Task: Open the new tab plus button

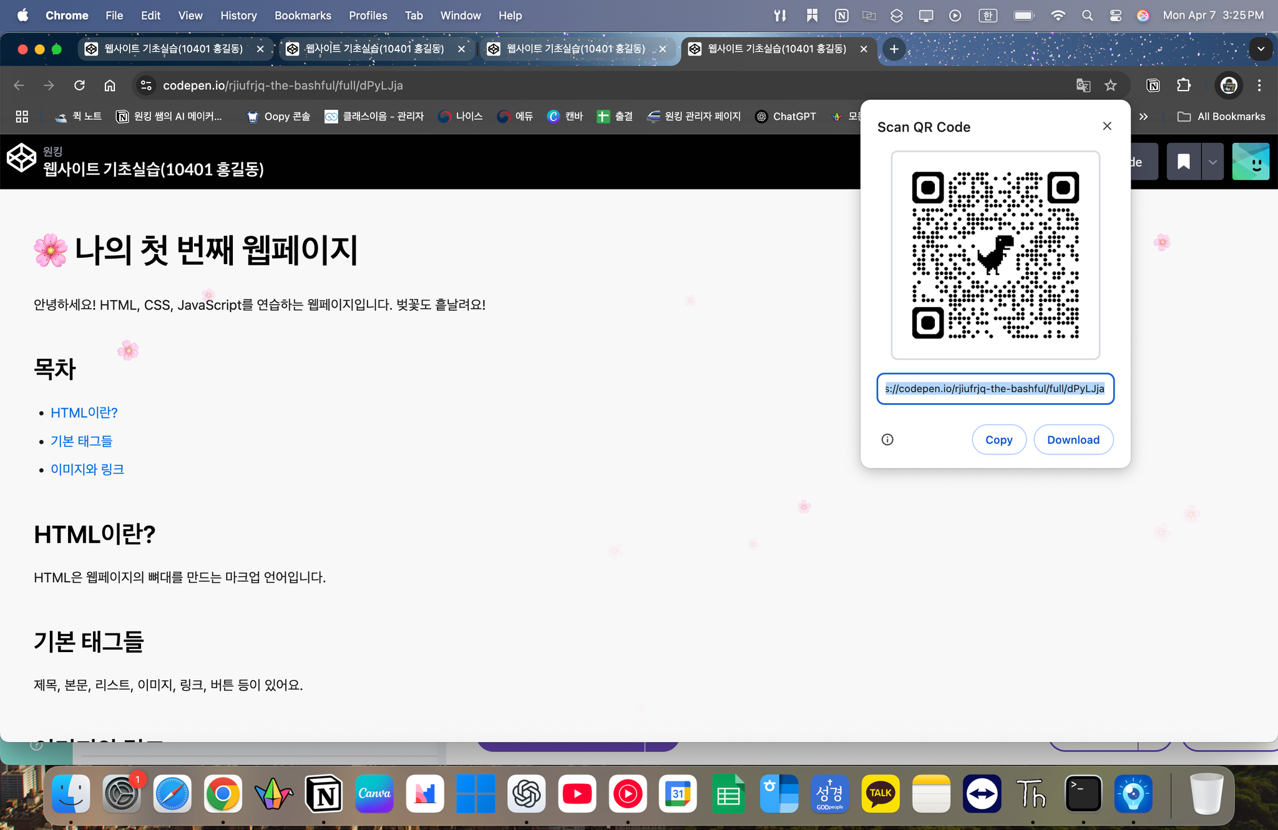Action: coord(894,49)
